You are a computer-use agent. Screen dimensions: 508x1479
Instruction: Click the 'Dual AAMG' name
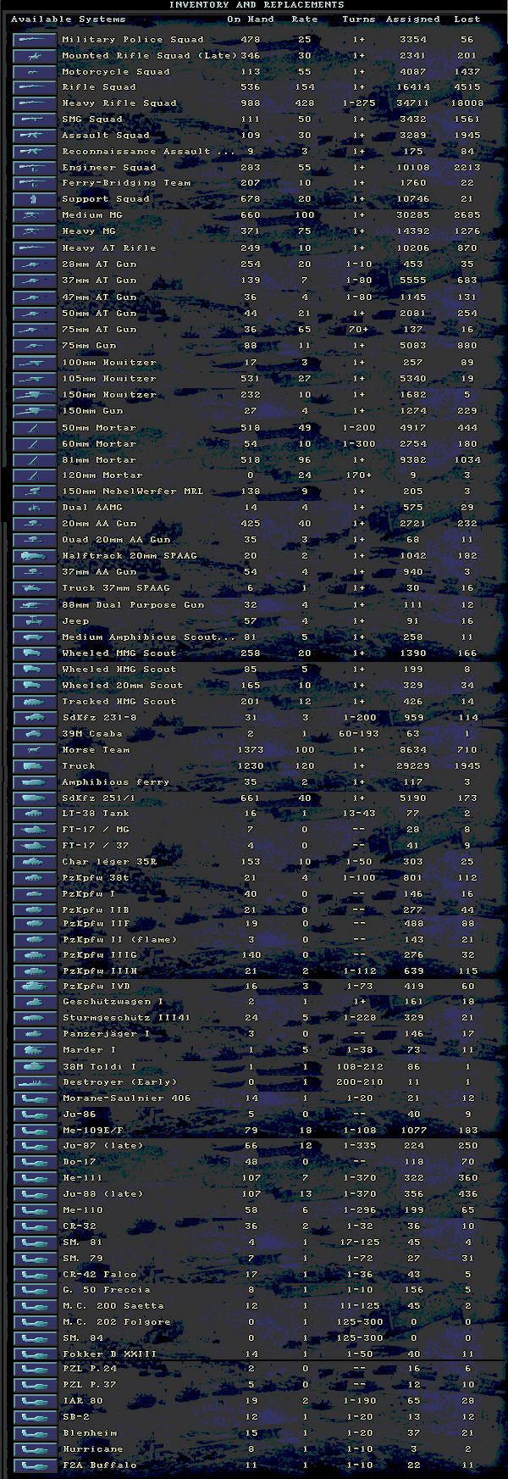click(92, 508)
